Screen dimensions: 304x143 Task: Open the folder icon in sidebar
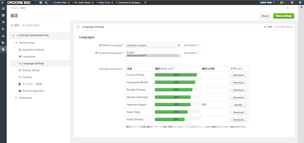[x=3, y=43]
